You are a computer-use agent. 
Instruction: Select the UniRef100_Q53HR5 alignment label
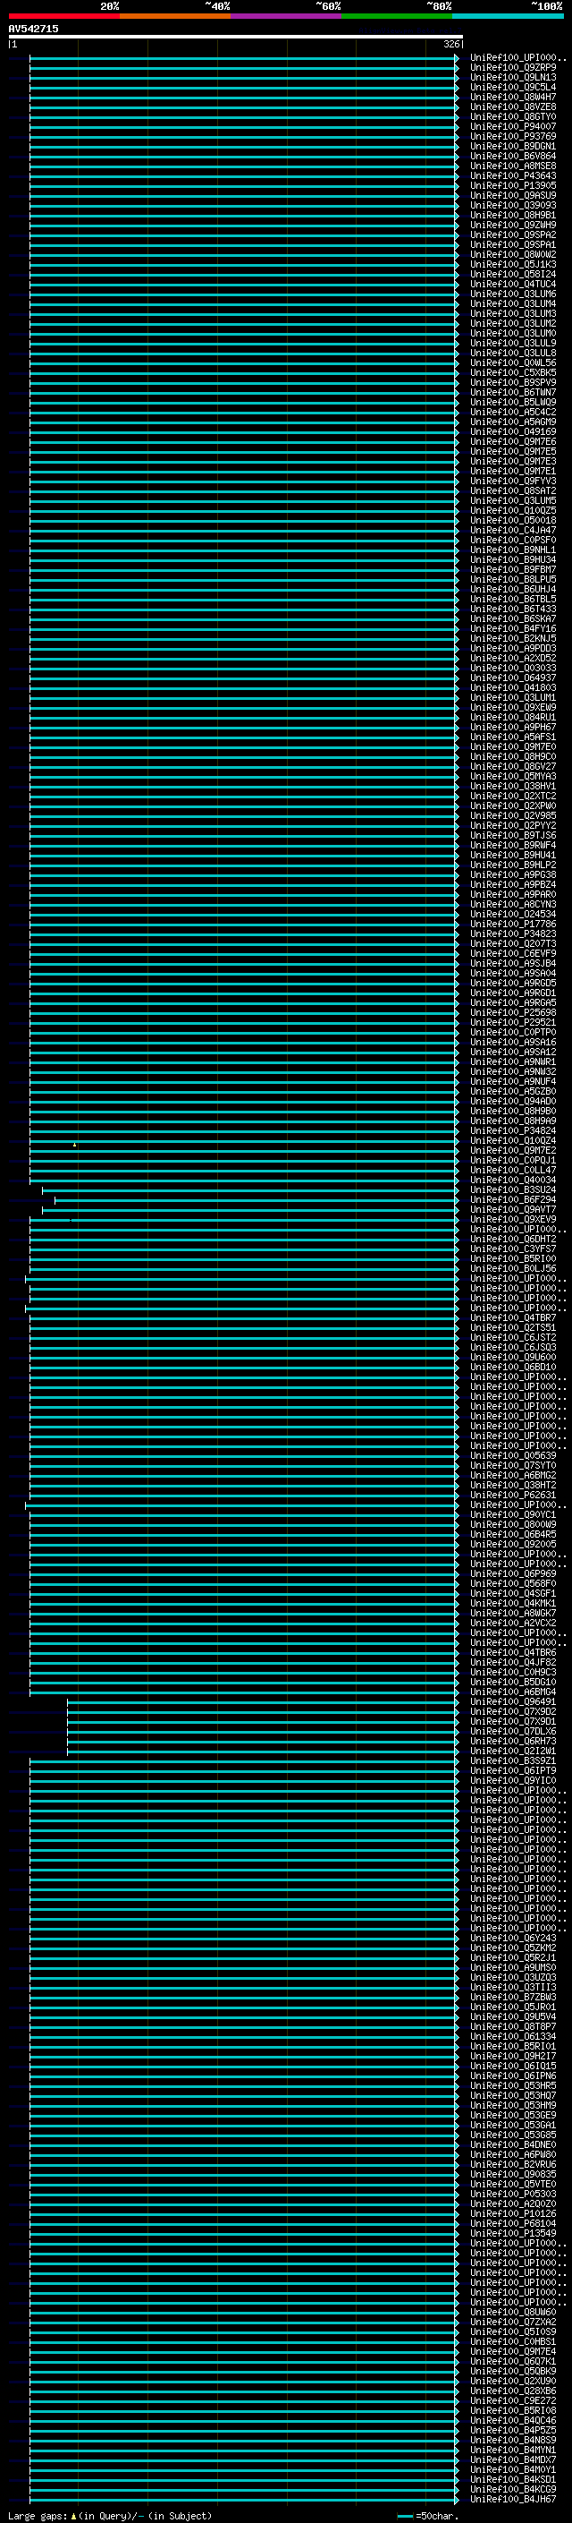[513, 2086]
